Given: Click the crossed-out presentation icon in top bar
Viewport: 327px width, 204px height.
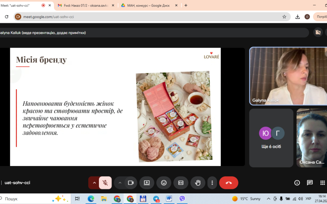Looking at the screenshot, I should tap(318, 33).
